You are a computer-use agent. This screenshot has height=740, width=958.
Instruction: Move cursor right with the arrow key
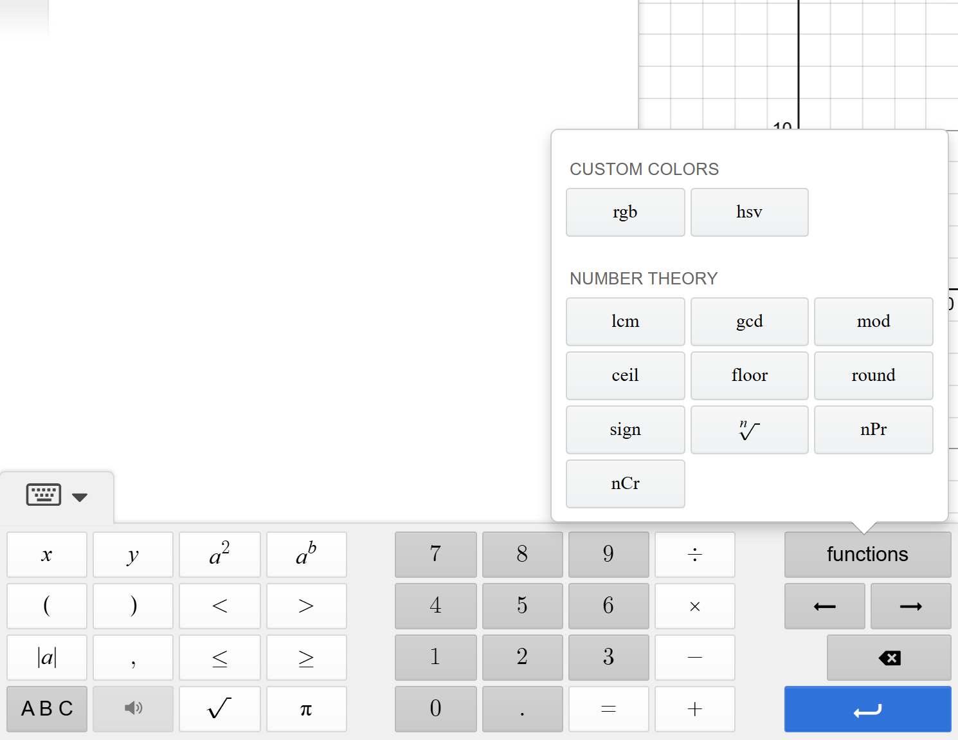point(910,606)
